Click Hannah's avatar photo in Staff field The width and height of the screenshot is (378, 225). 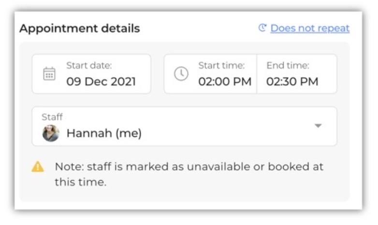point(51,133)
